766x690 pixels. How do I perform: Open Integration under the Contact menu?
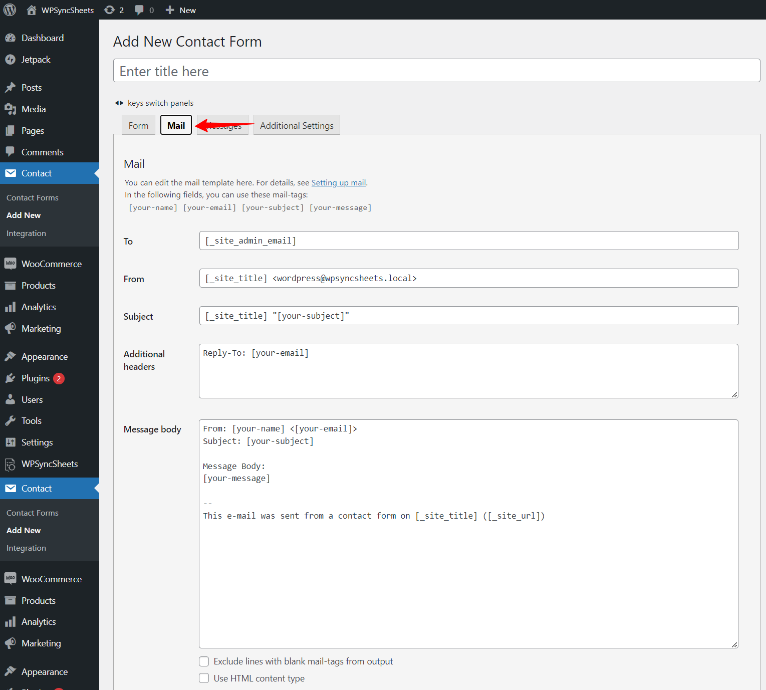pos(26,234)
